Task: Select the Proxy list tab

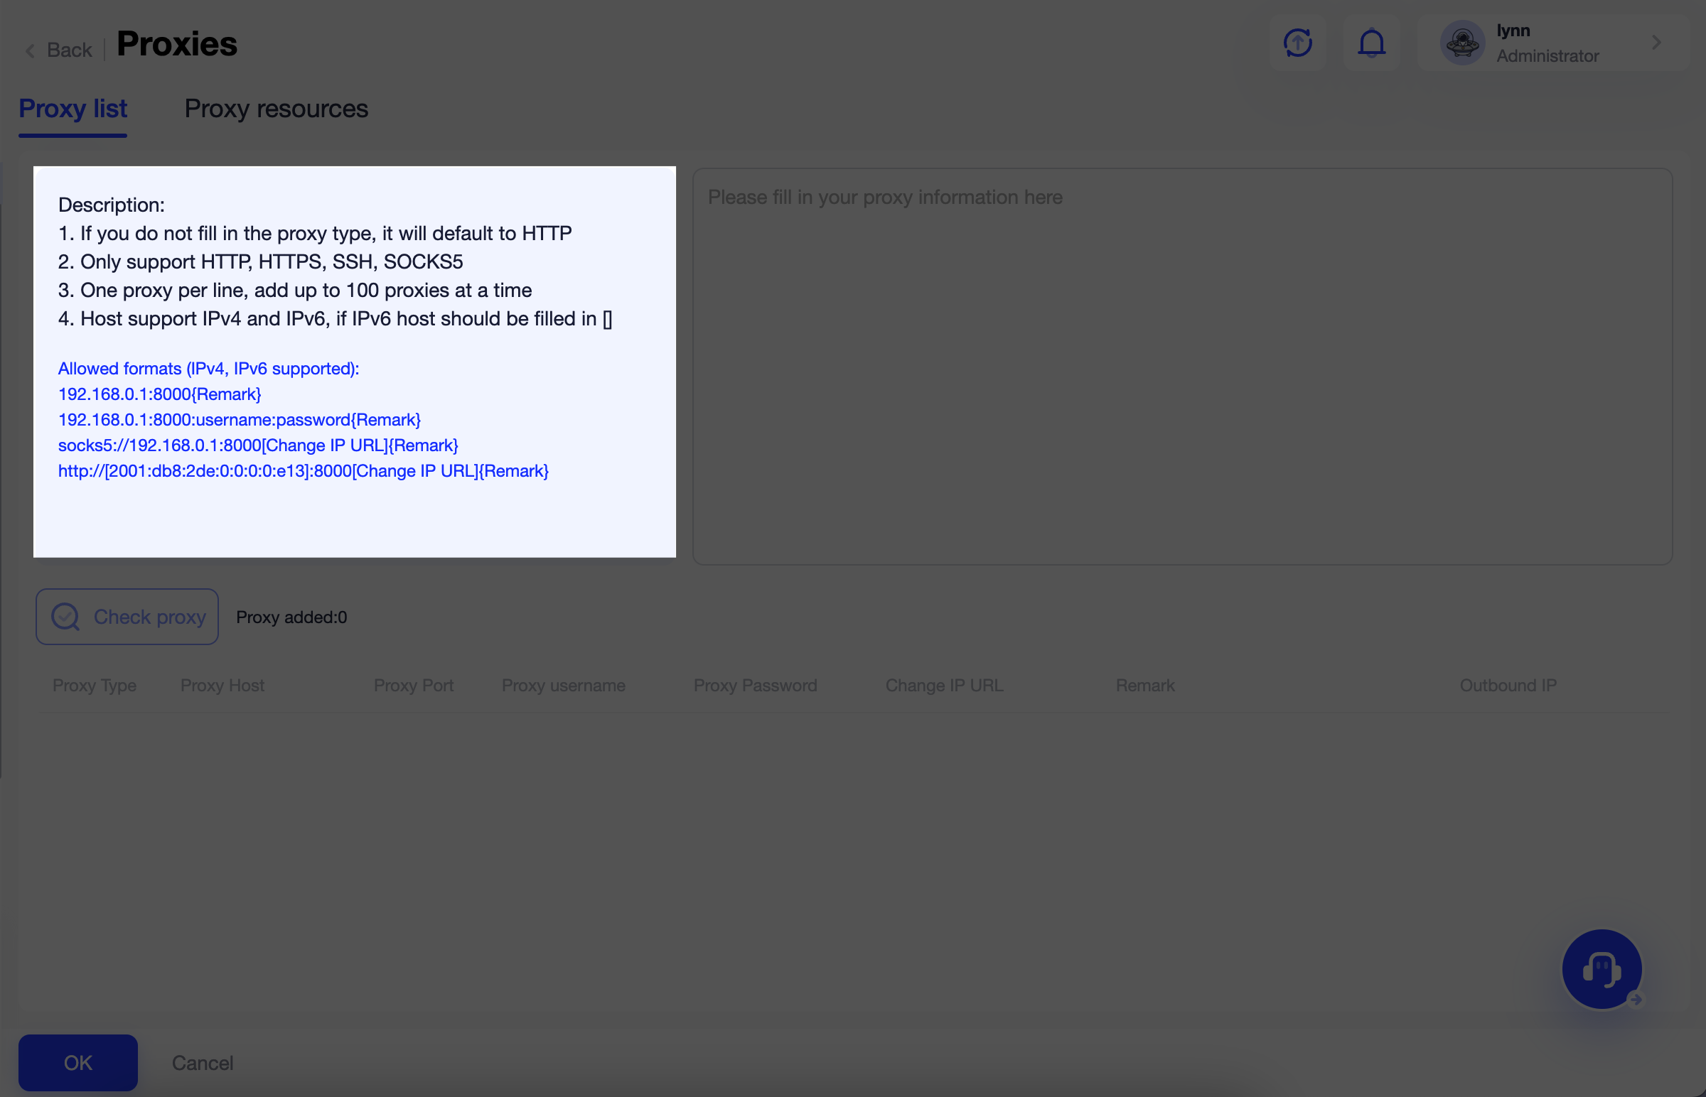Action: pos(72,109)
